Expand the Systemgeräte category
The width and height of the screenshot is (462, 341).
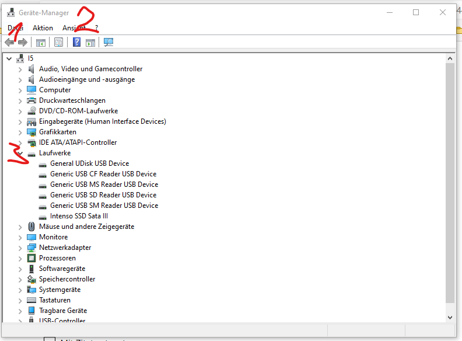tap(20, 291)
